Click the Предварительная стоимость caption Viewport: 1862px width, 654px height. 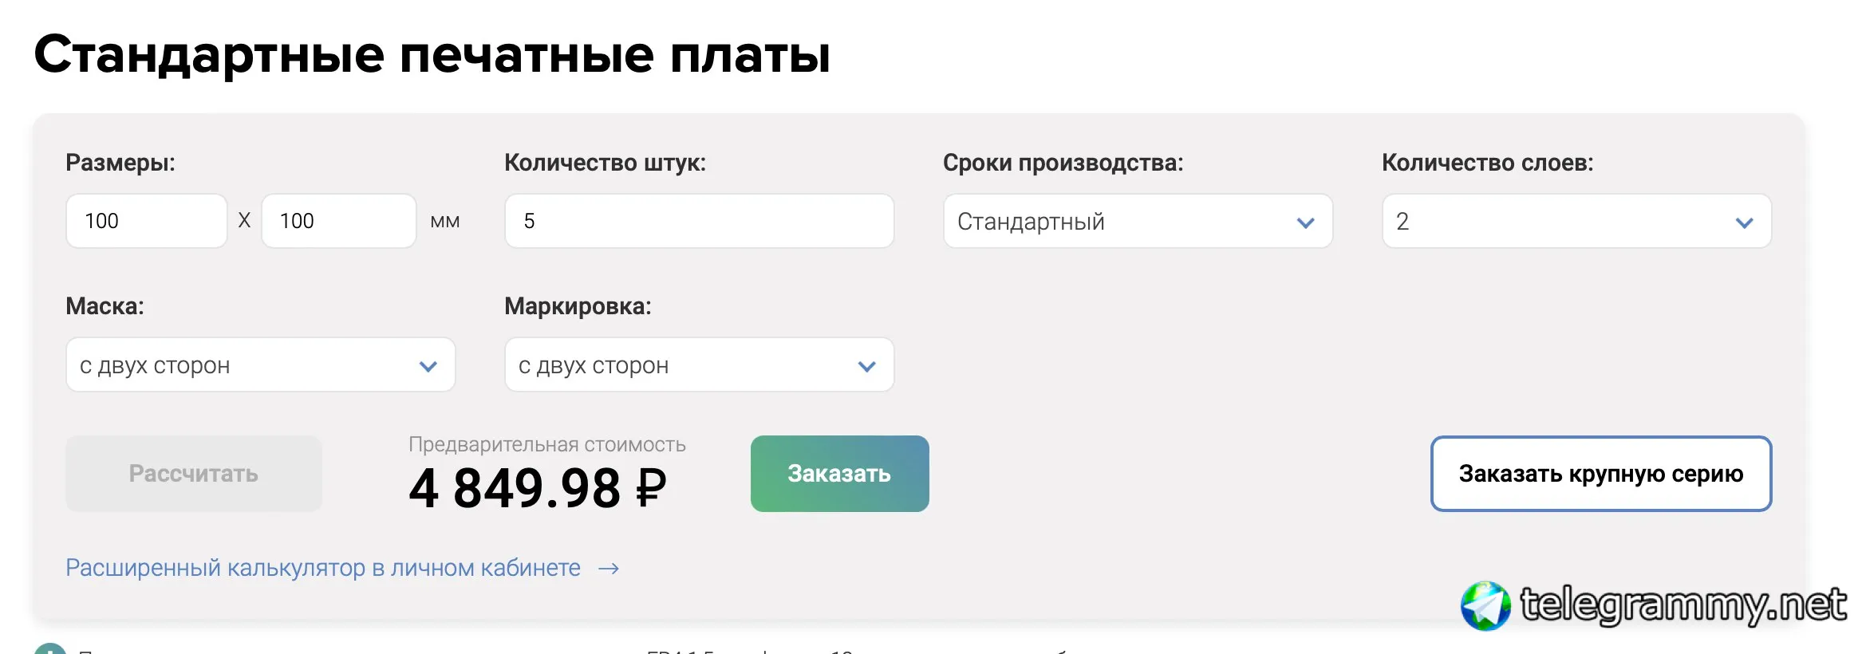(546, 445)
